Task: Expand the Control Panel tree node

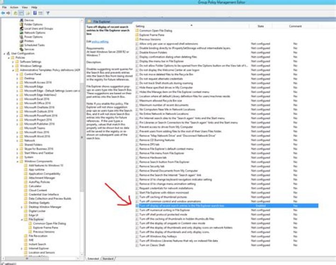Action: (x=17, y=74)
